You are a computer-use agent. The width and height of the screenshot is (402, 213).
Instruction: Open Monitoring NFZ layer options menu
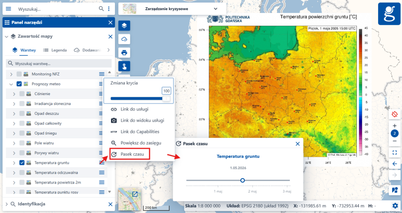click(102, 74)
